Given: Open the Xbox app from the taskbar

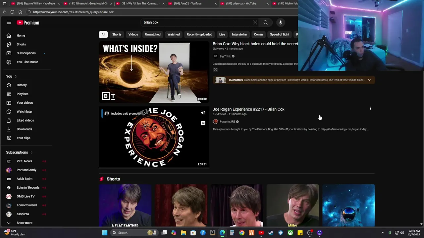Looking at the screenshot, I should 290,233.
